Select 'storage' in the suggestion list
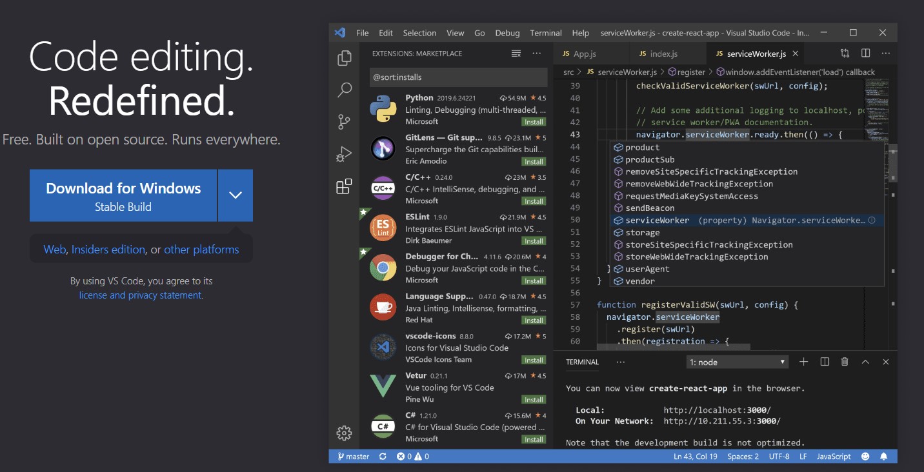Image resolution: width=924 pixels, height=472 pixels. (747, 233)
